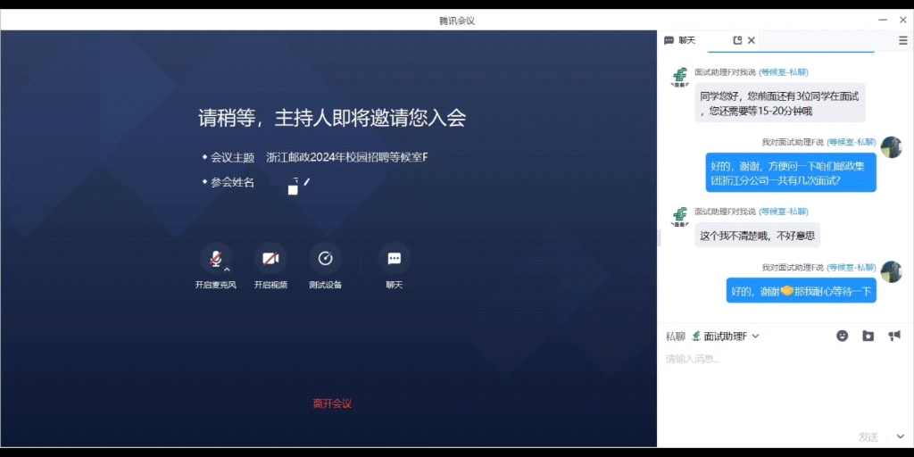Click the red 离开会议 leave meeting link
Screen dimensions: 914x457
click(x=332, y=403)
